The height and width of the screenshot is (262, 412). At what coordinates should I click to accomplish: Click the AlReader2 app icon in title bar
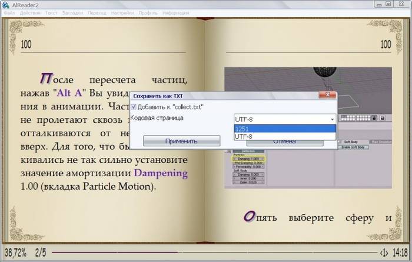click(x=6, y=4)
